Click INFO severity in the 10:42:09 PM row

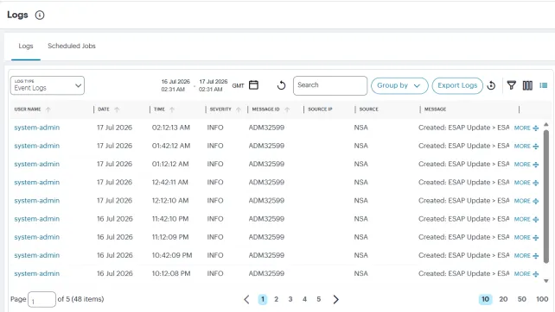point(215,255)
